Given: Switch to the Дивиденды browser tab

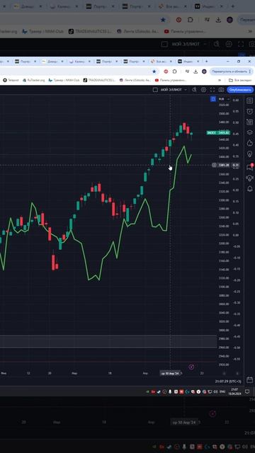Looking at the screenshot, I should tap(52, 62).
